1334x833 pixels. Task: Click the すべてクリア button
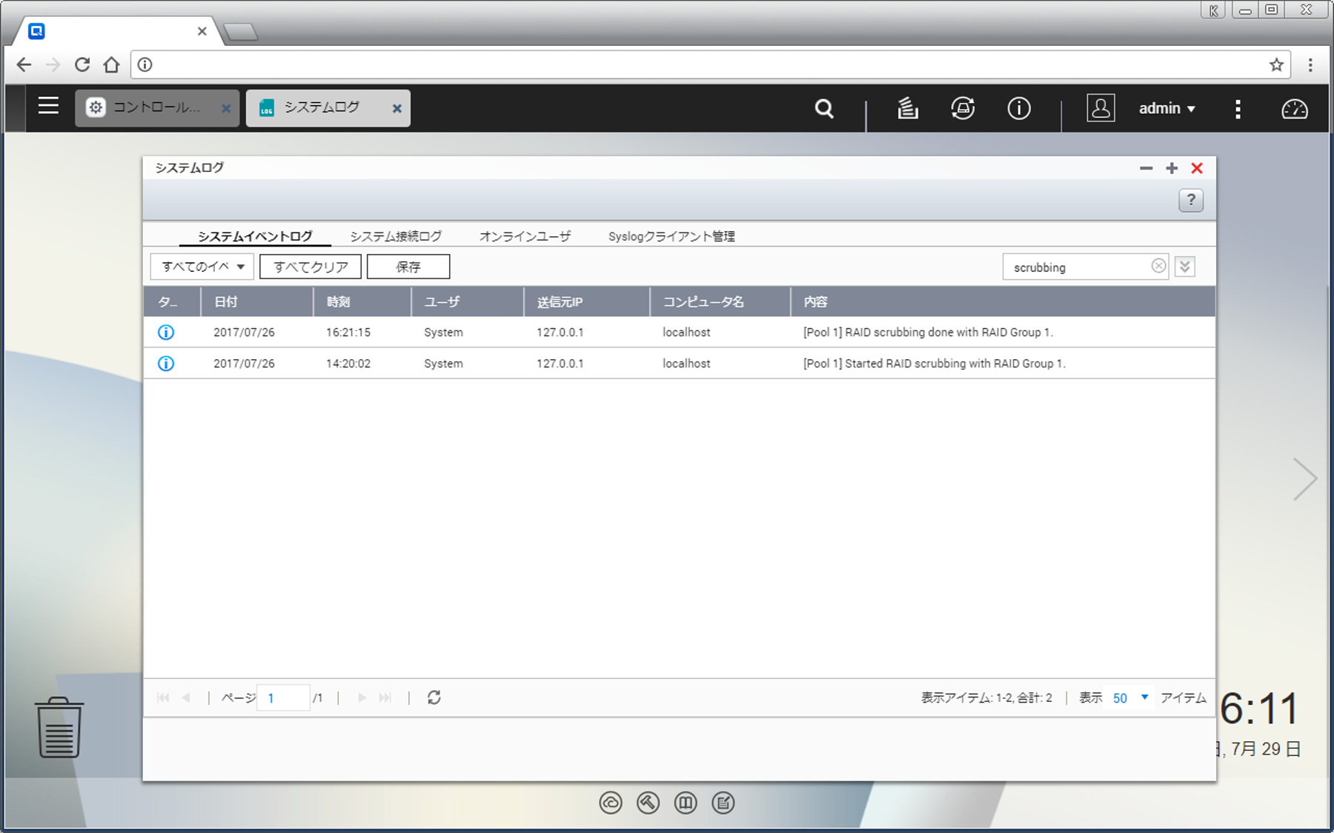click(311, 267)
